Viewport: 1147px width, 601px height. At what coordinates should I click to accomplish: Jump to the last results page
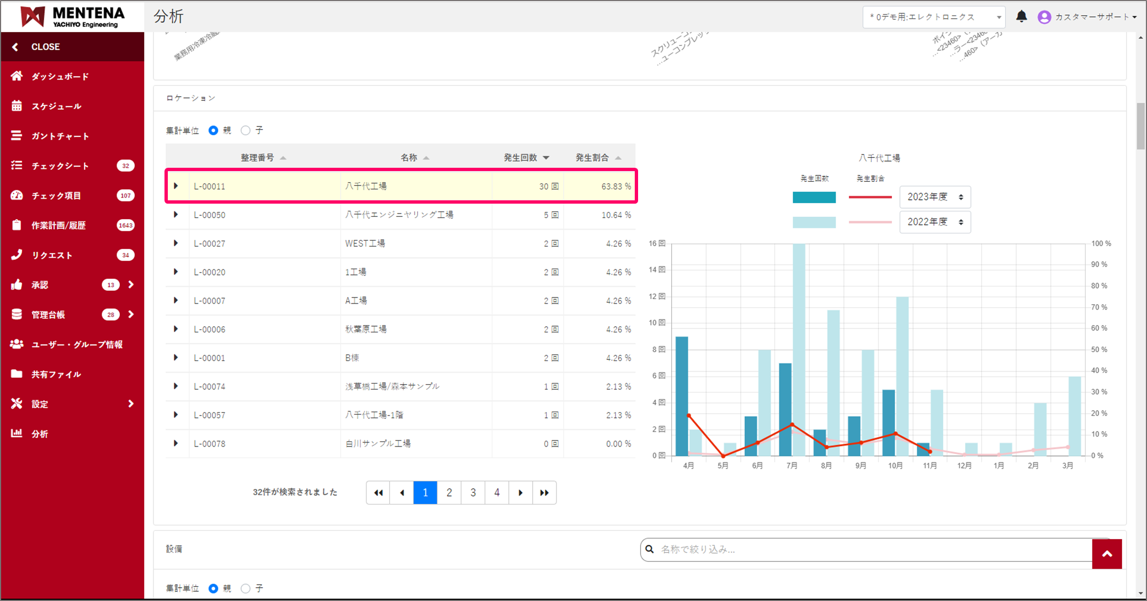[x=544, y=492]
